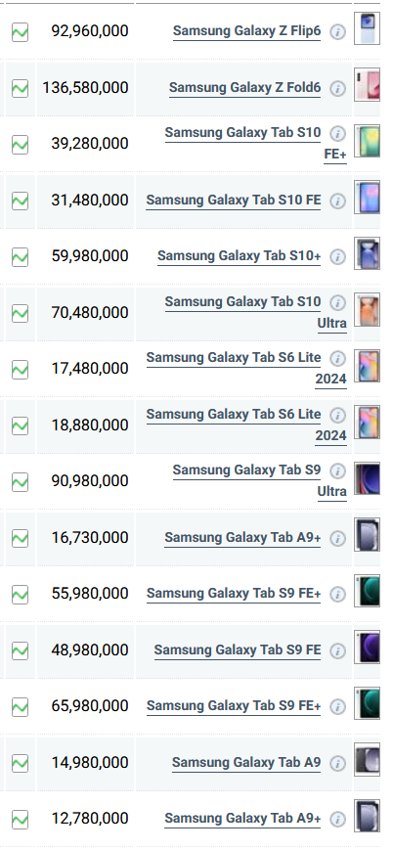Image resolution: width=393 pixels, height=850 pixels.
Task: Click Samsung Galaxy Z Fold6 thumbnail image
Action: tap(367, 84)
